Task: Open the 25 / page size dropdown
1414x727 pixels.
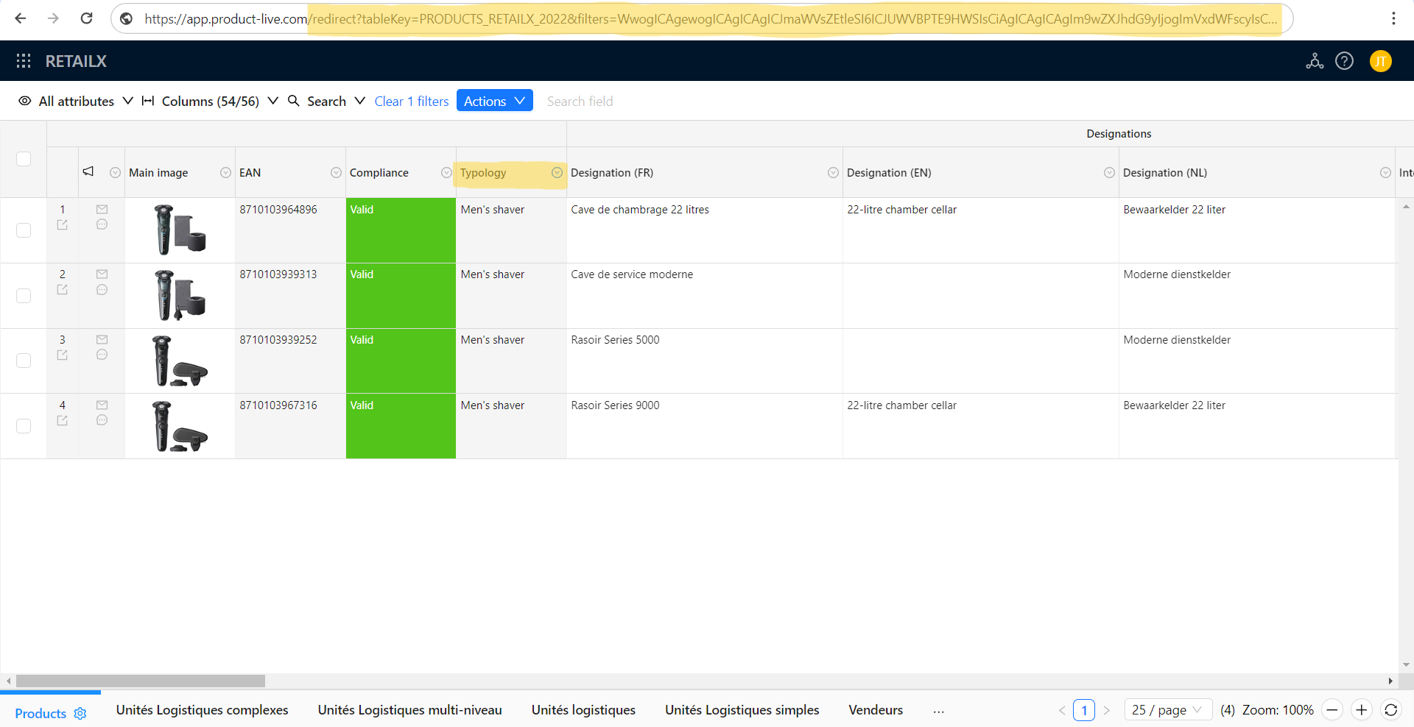Action: (x=1167, y=710)
